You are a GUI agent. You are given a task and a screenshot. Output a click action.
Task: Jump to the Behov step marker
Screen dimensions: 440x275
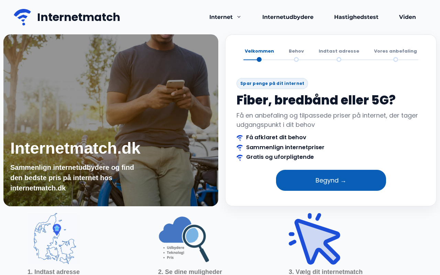click(x=296, y=59)
